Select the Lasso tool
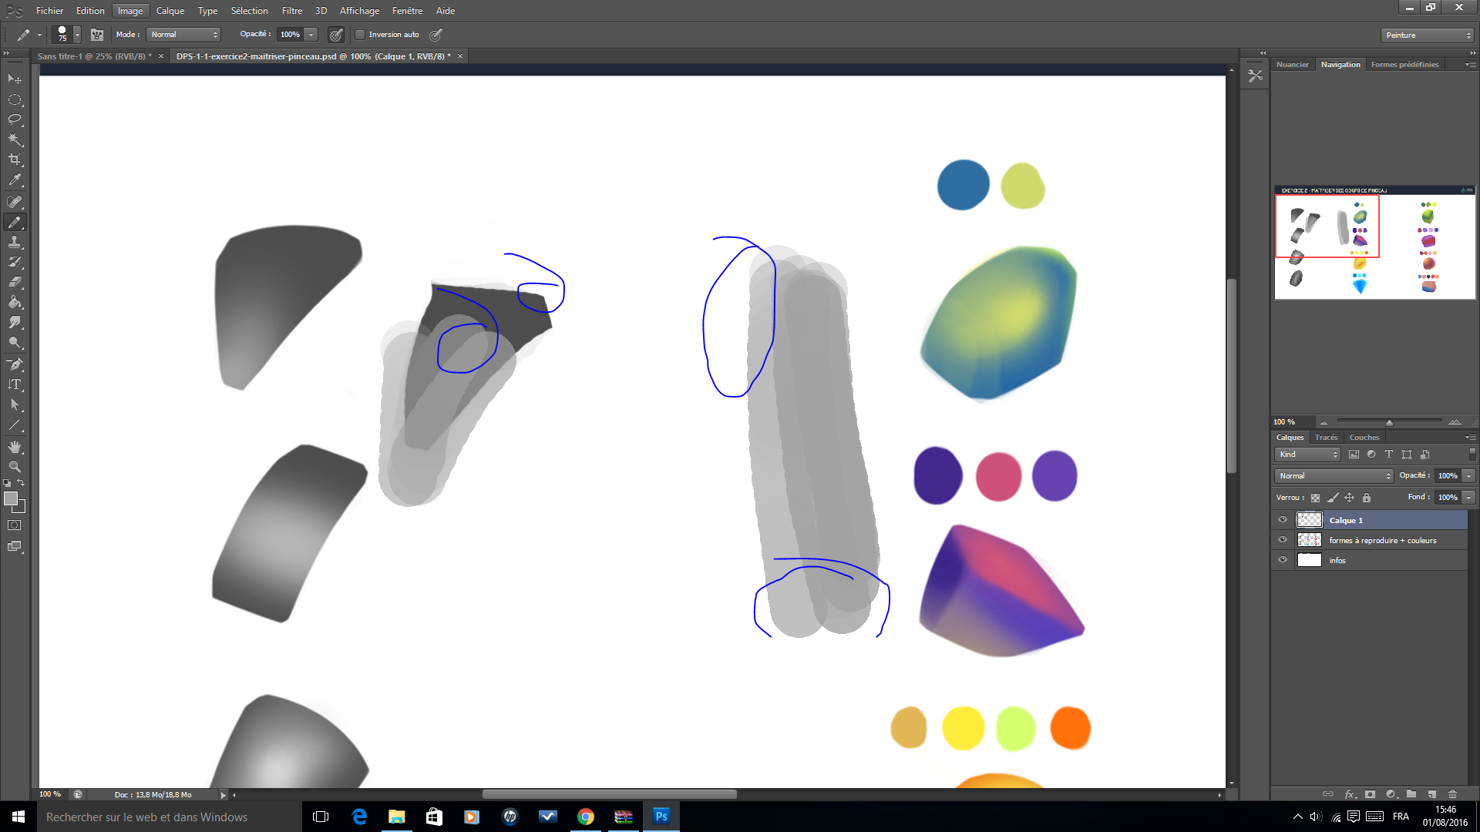The image size is (1480, 832). point(15,119)
